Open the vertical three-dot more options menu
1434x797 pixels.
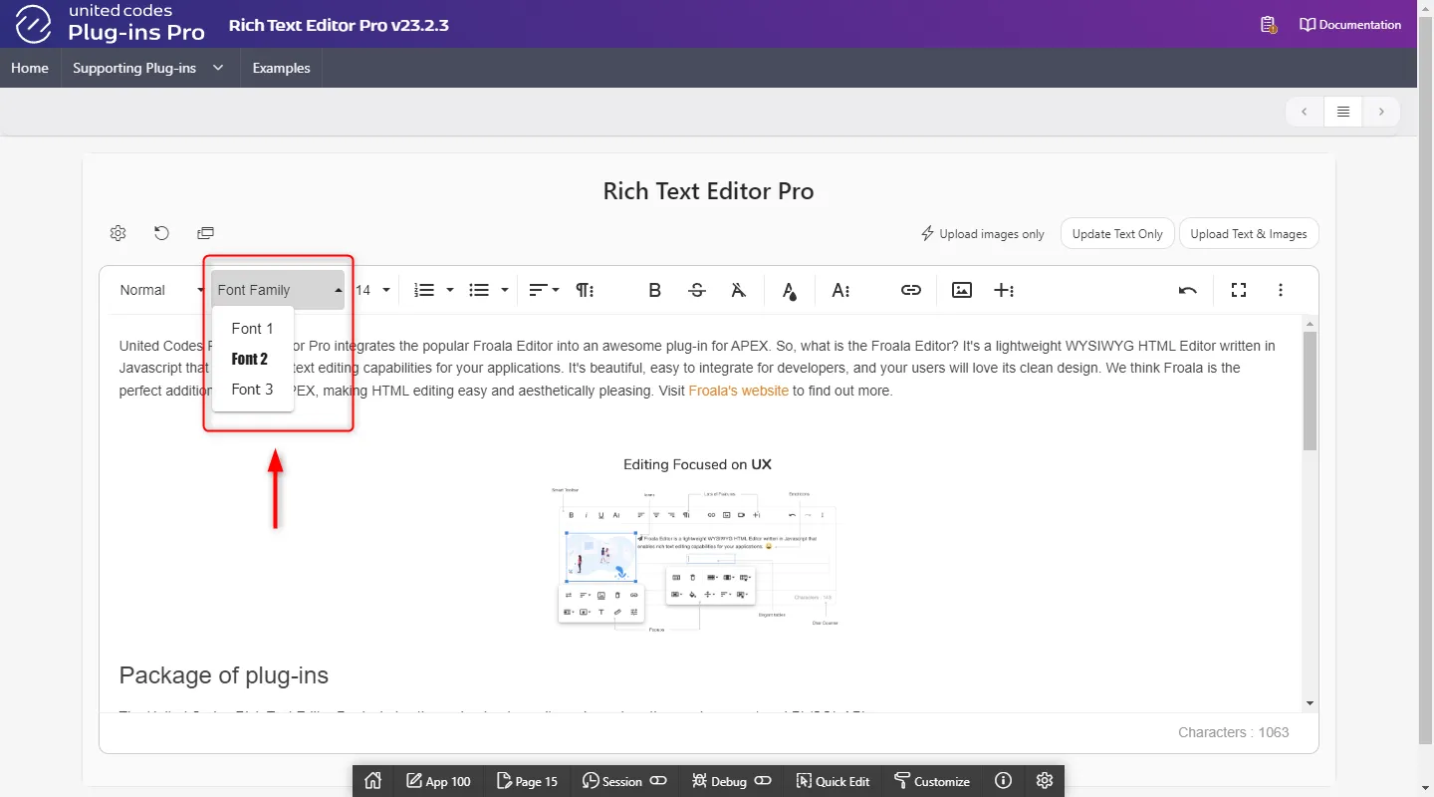[x=1281, y=290]
